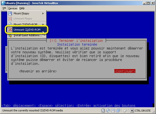This screenshot has height=114, width=156.
Task: Click the mouse capture status icon
Action: click(x=125, y=111)
